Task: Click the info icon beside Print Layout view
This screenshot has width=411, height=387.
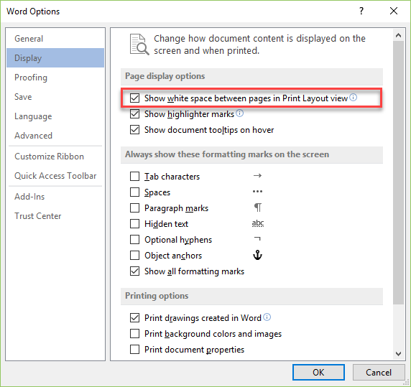Action: [x=353, y=98]
